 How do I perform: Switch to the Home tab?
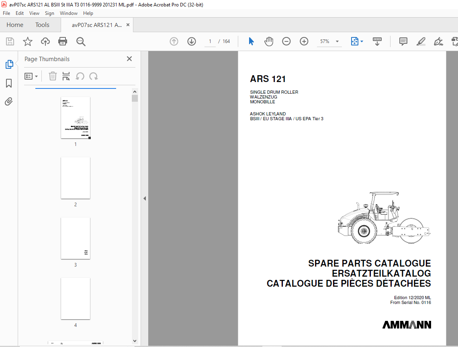[15, 25]
